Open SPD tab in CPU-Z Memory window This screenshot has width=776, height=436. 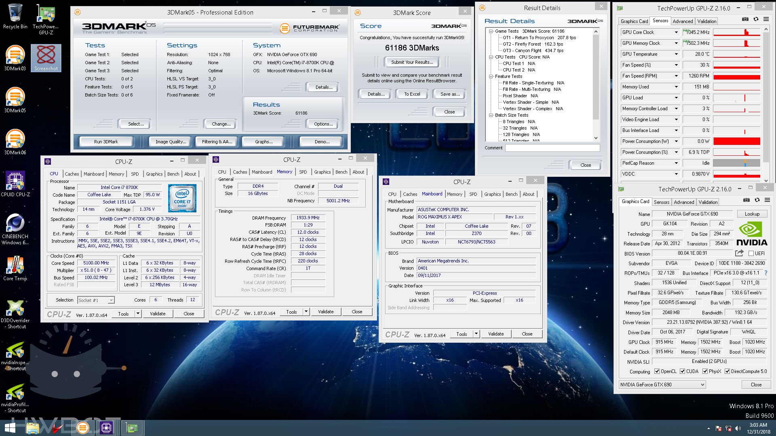tap(303, 172)
